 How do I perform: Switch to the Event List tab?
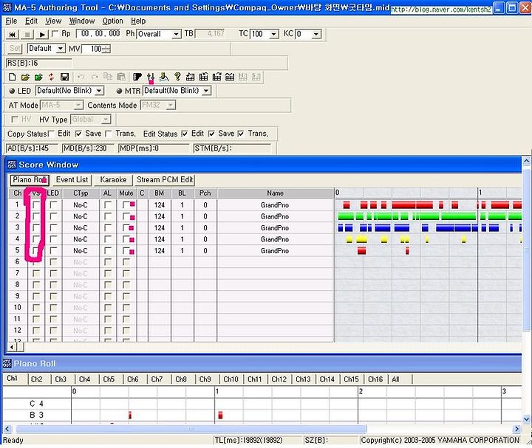click(x=72, y=179)
